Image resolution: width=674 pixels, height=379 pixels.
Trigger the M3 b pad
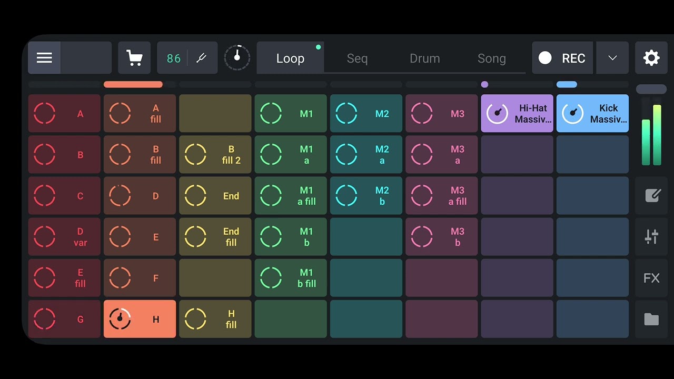442,236
